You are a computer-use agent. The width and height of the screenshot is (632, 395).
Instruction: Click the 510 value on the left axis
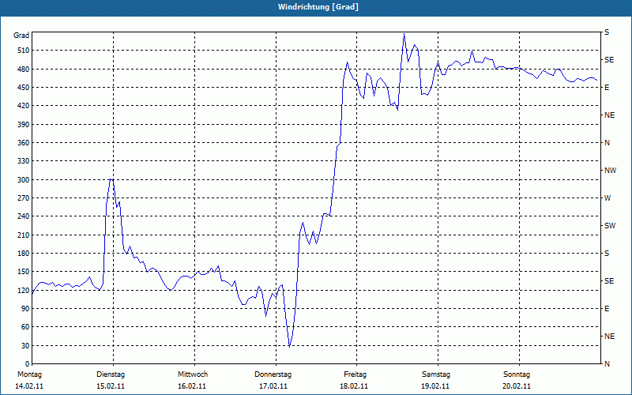pos(21,51)
